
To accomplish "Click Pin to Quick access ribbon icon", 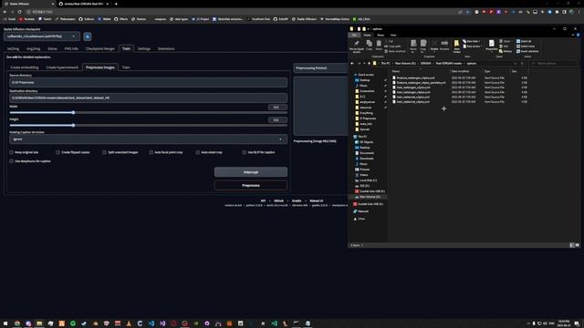I will (x=357, y=46).
